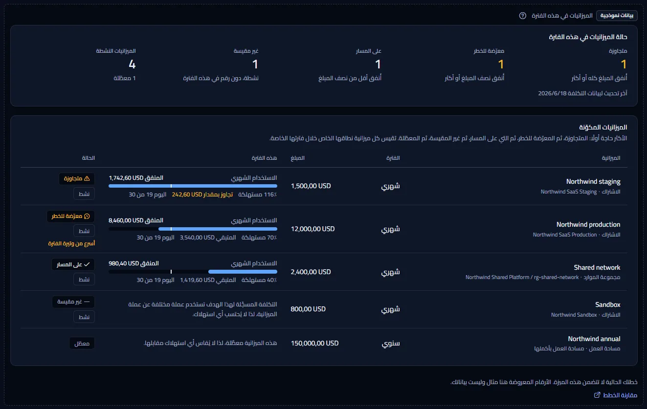This screenshot has height=409, width=647.
Task: Click the 40% مستهلكة text
Action: point(259,280)
